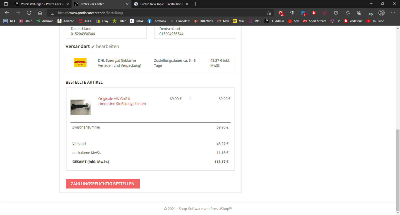Open the 360° bookmark
The width and height of the screenshot is (400, 215).
coord(26,21)
